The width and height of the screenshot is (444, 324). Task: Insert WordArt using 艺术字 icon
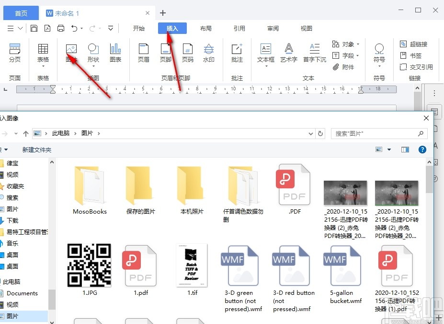pyautogui.click(x=288, y=49)
